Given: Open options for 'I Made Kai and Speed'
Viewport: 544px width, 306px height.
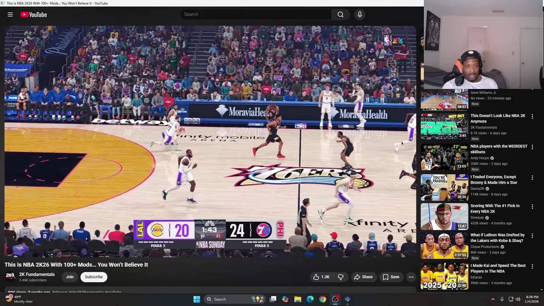Looking at the screenshot, I should tap(532, 266).
